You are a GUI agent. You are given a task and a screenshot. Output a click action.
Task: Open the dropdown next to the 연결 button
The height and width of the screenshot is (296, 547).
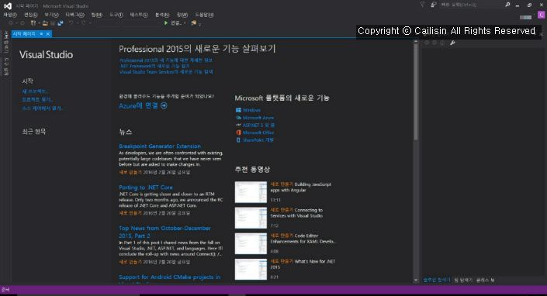[x=185, y=23]
